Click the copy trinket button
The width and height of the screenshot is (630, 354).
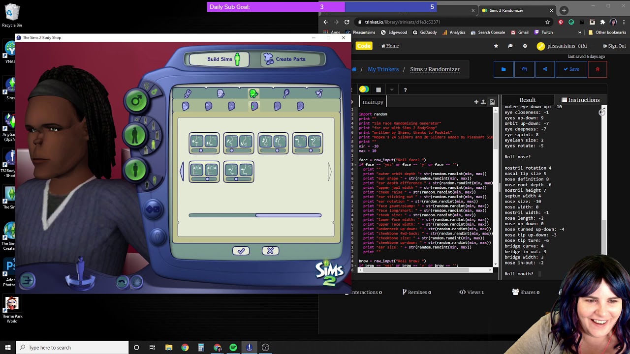[524, 69]
